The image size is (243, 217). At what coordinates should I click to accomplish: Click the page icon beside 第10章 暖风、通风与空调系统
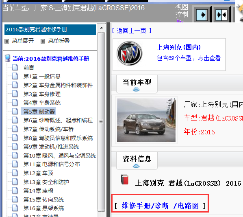[15, 155]
